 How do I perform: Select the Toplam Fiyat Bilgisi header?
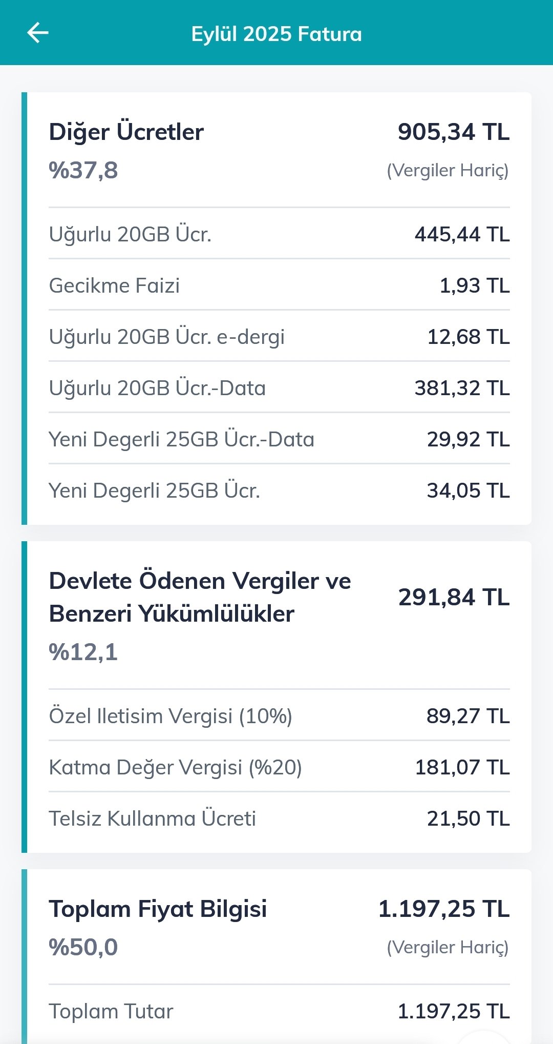[x=158, y=909]
